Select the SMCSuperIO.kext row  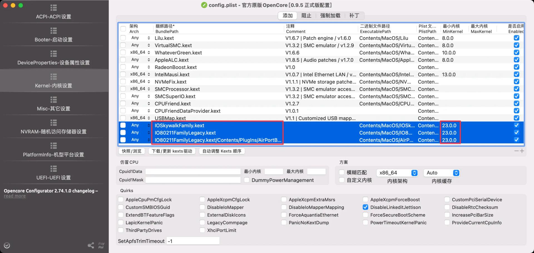[x=321, y=96]
